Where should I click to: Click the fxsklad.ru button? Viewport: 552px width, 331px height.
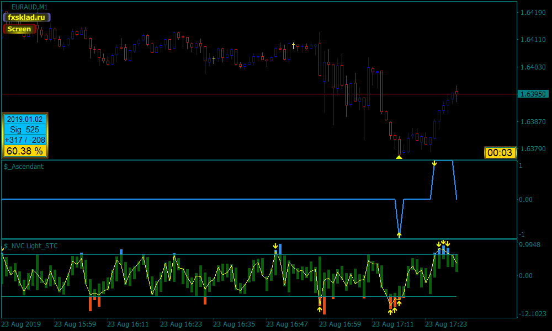point(26,18)
